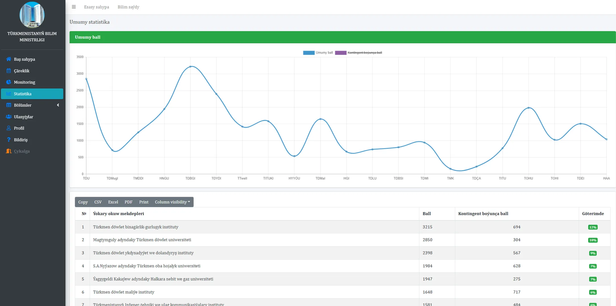616x306 pixels.
Task: Open Bilim saýdy top menu item
Action: 128,7
